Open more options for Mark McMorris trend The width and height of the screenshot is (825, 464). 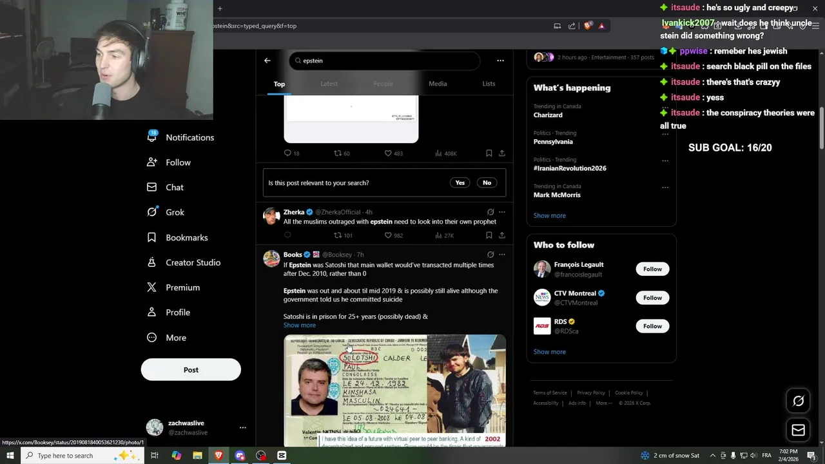pos(665,188)
